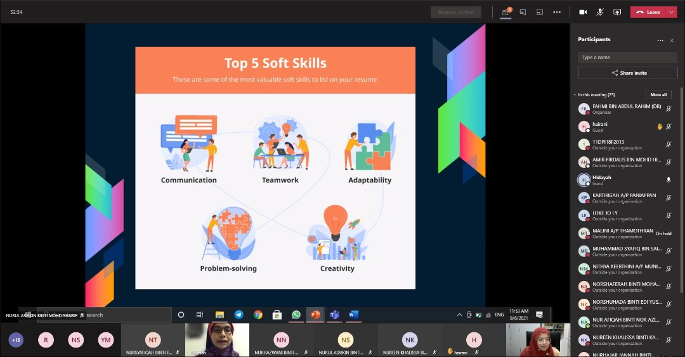
Task: Open the participants panel icon in meeting toolbar
Action: coord(506,12)
